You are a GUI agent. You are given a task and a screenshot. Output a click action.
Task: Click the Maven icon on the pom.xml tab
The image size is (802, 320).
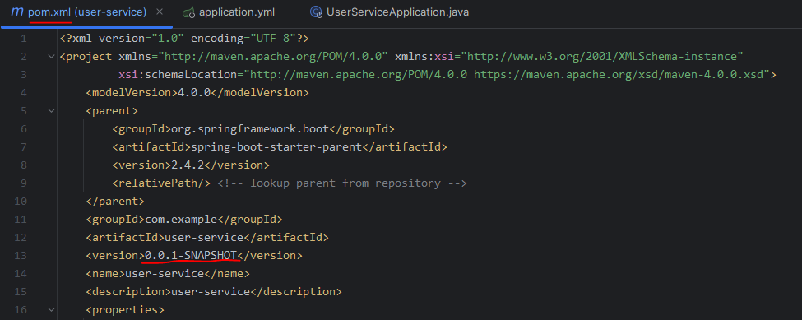pos(17,12)
